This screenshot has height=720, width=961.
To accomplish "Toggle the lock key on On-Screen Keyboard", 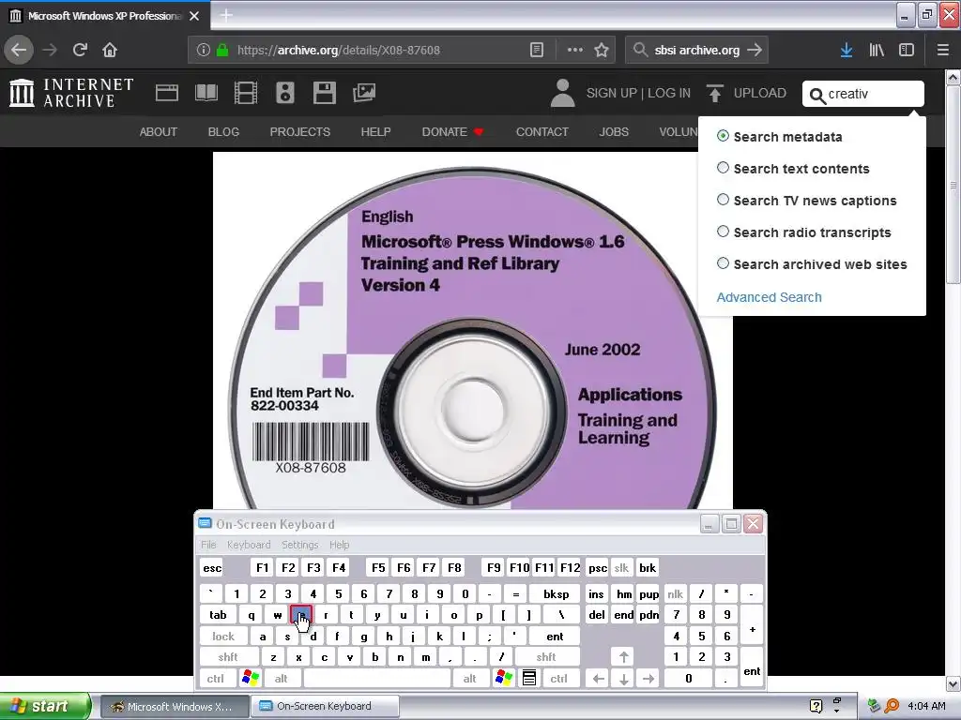I will (223, 637).
